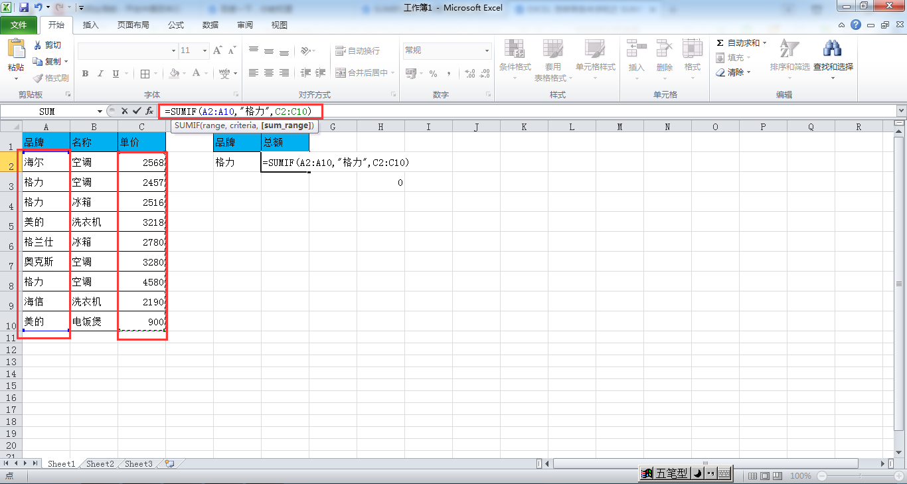Open the number format 常规 dropdown

click(487, 50)
